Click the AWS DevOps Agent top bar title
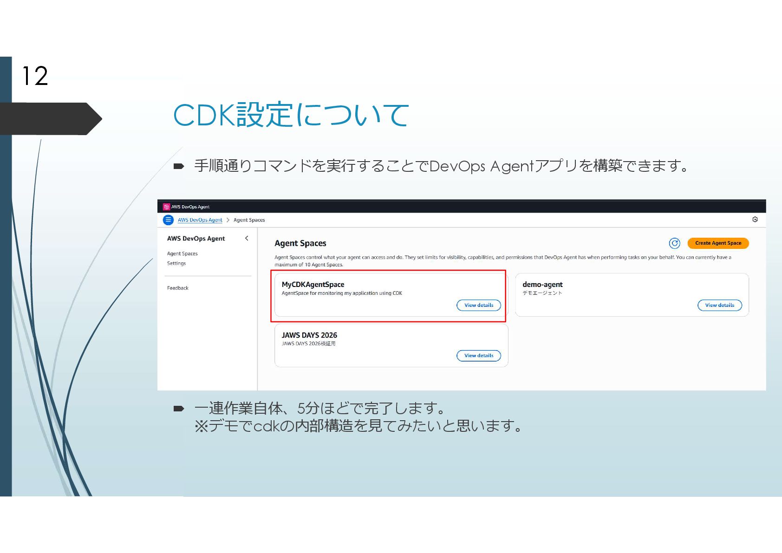Viewport: 782px width, 553px height. point(190,207)
